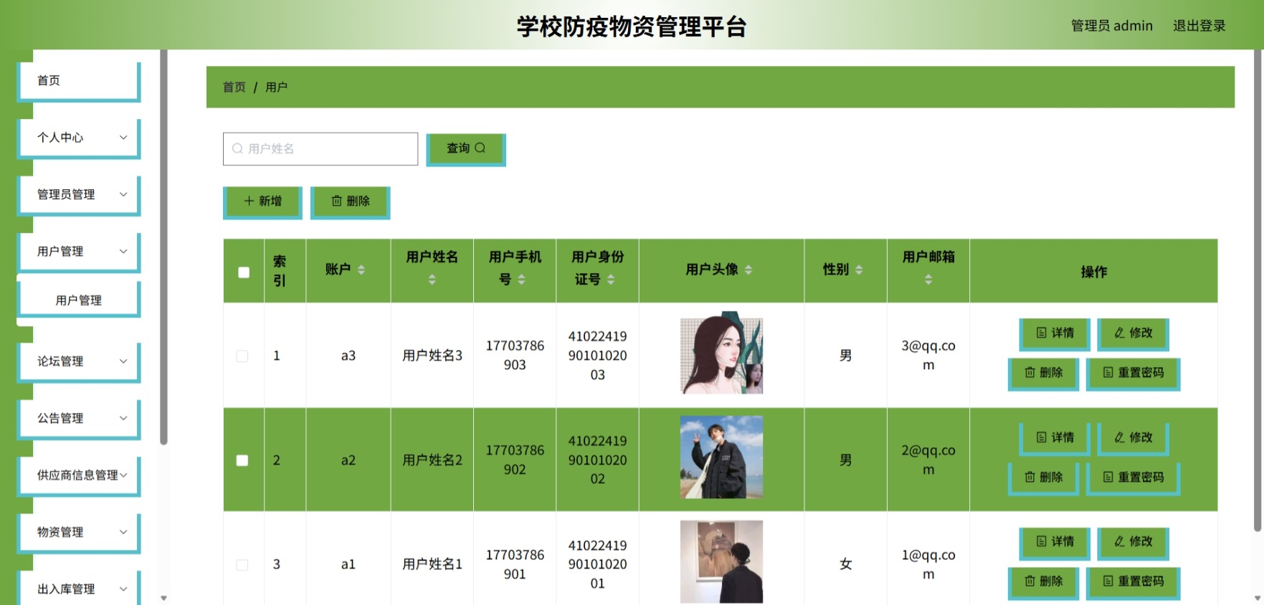This screenshot has height=605, width=1264.
Task: Expand the 物资管理 sidebar menu
Action: [78, 532]
